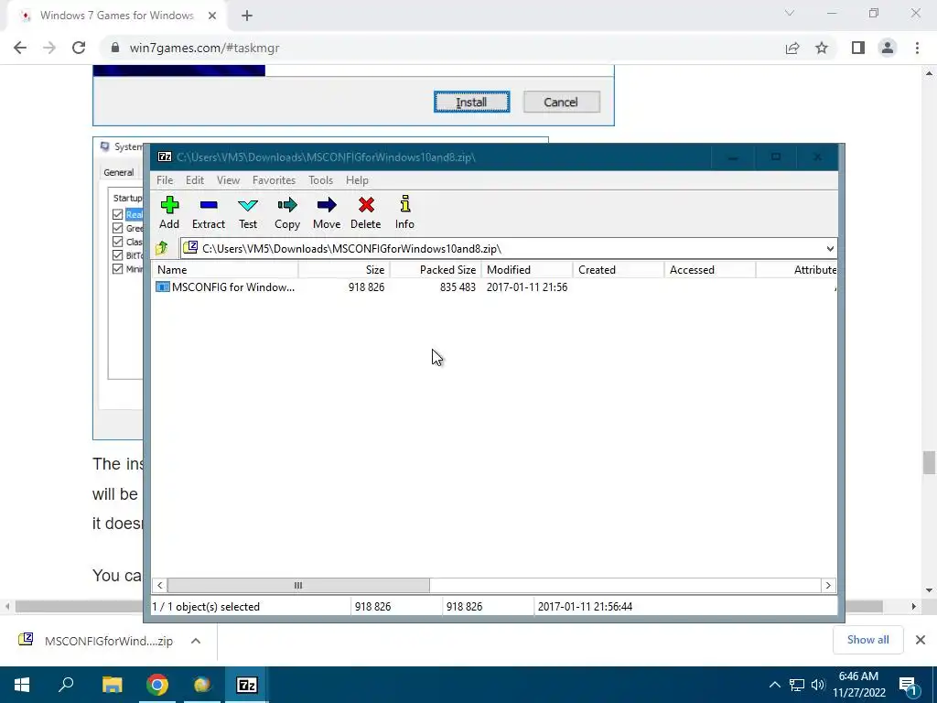Click Show all downloads

[x=867, y=640]
